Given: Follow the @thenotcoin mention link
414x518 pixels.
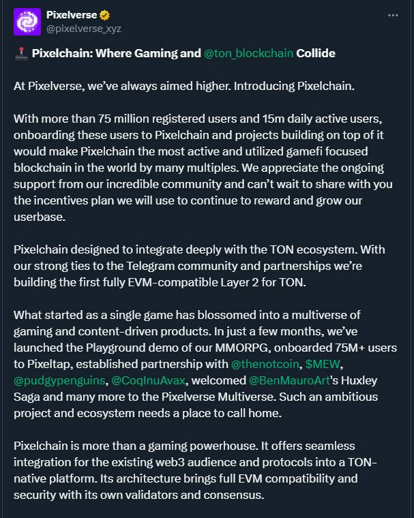Looking at the screenshot, I should tap(265, 364).
